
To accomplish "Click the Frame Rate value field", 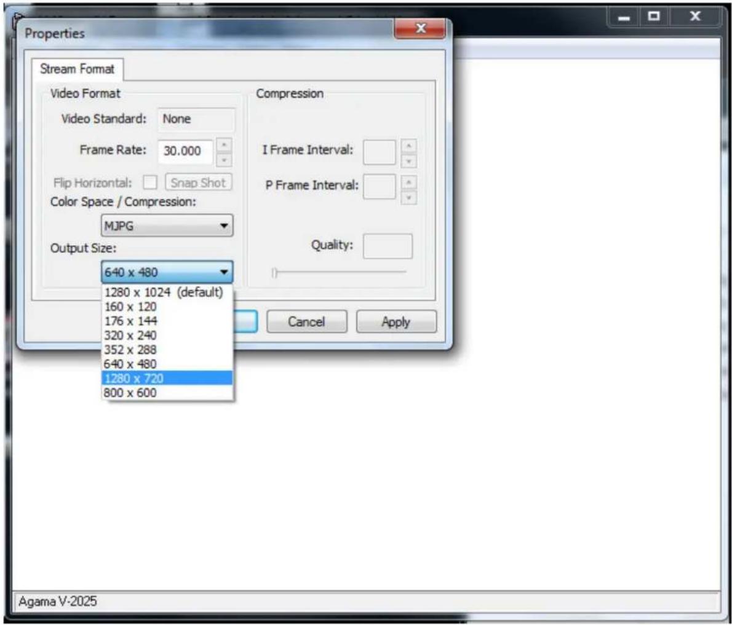I will tap(185, 151).
